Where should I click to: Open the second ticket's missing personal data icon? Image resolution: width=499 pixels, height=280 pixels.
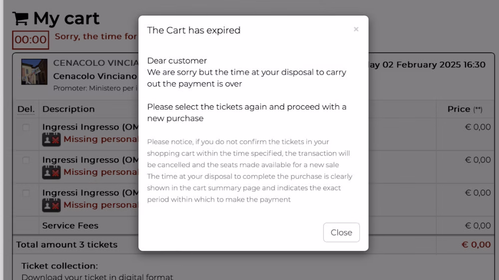tap(51, 172)
